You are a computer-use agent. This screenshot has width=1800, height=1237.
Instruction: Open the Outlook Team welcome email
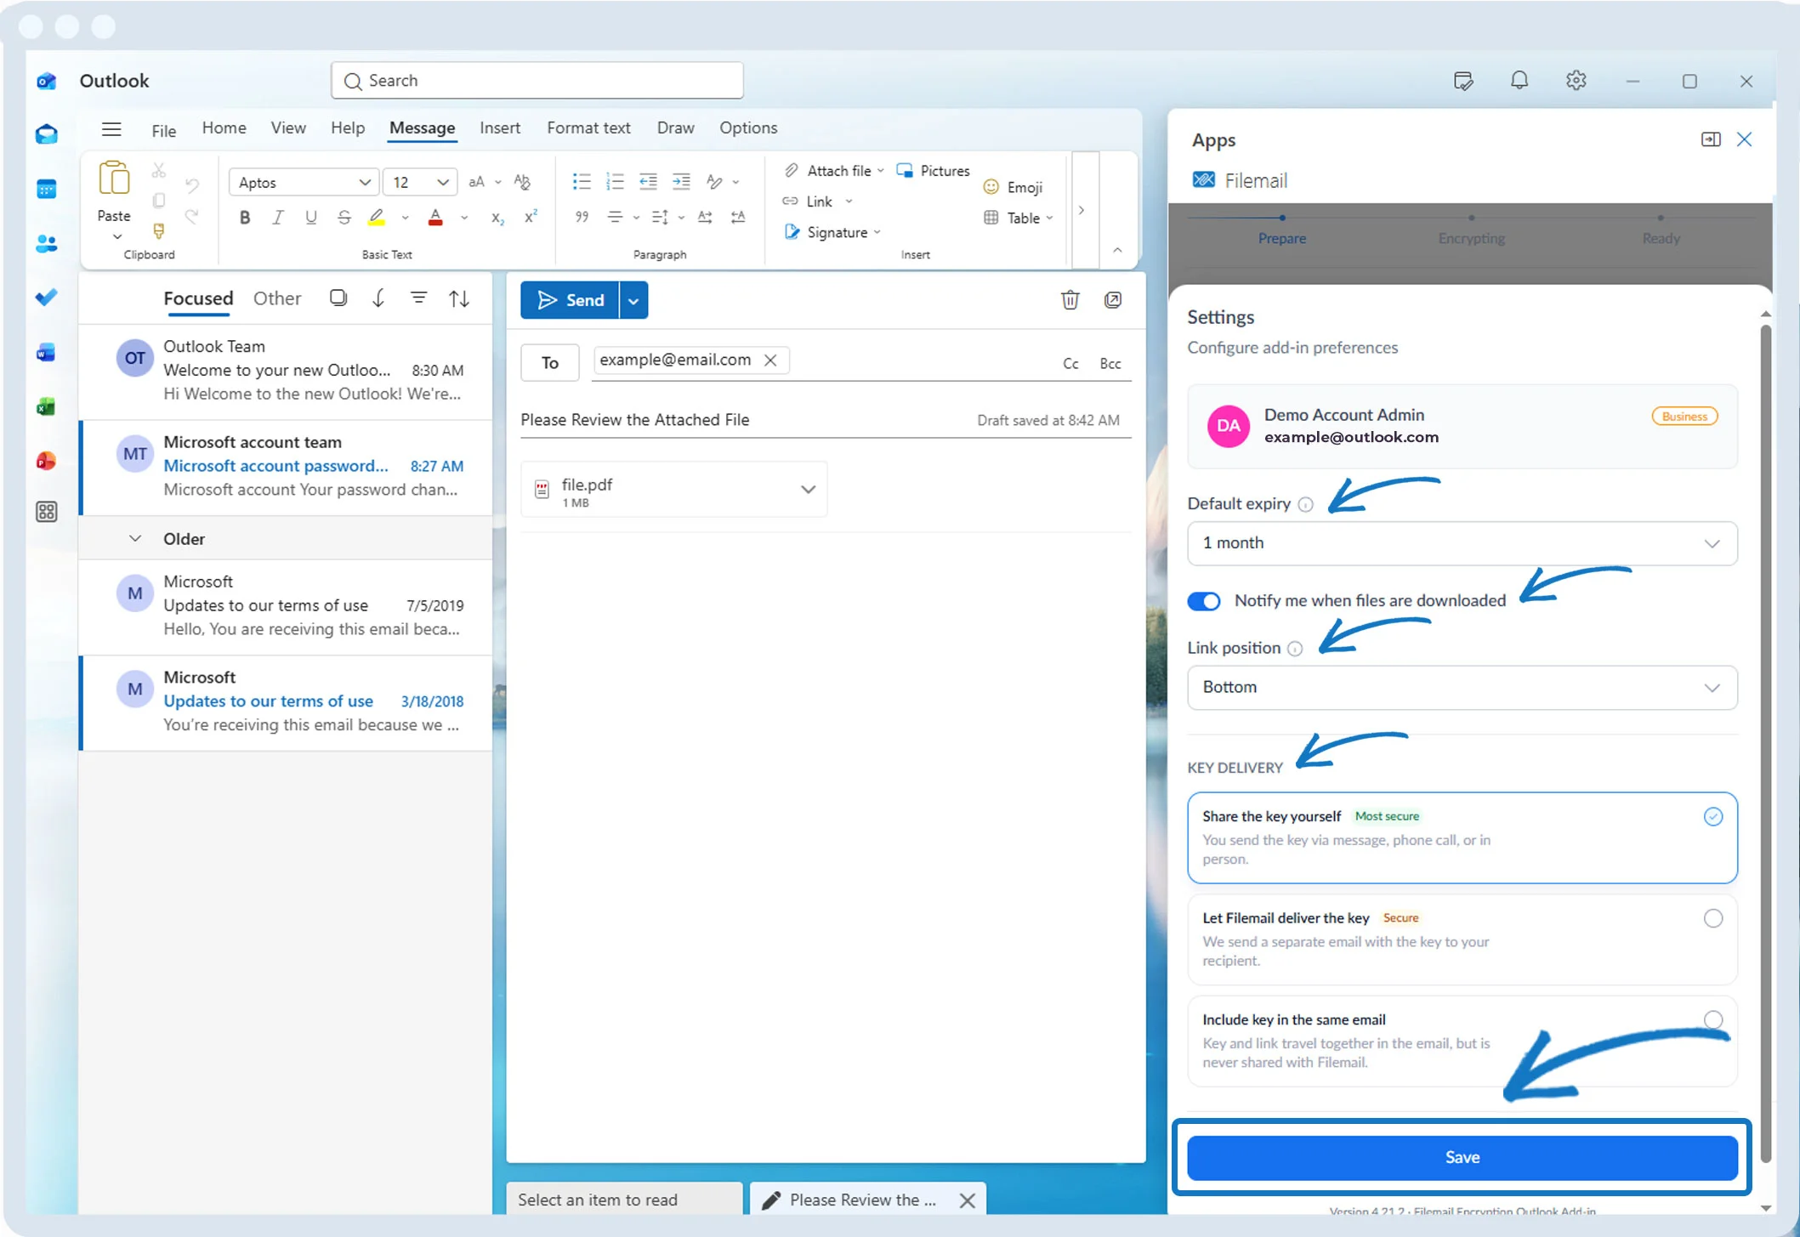(x=287, y=372)
